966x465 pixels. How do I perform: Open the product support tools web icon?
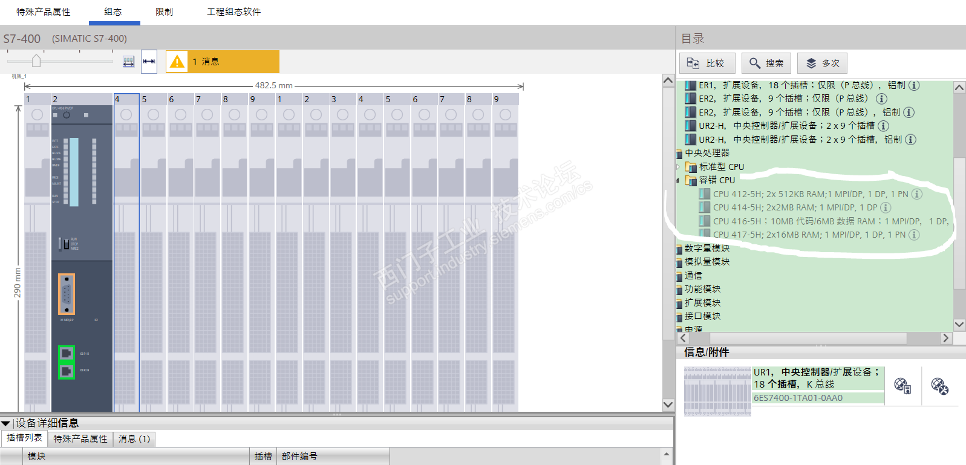pos(940,386)
